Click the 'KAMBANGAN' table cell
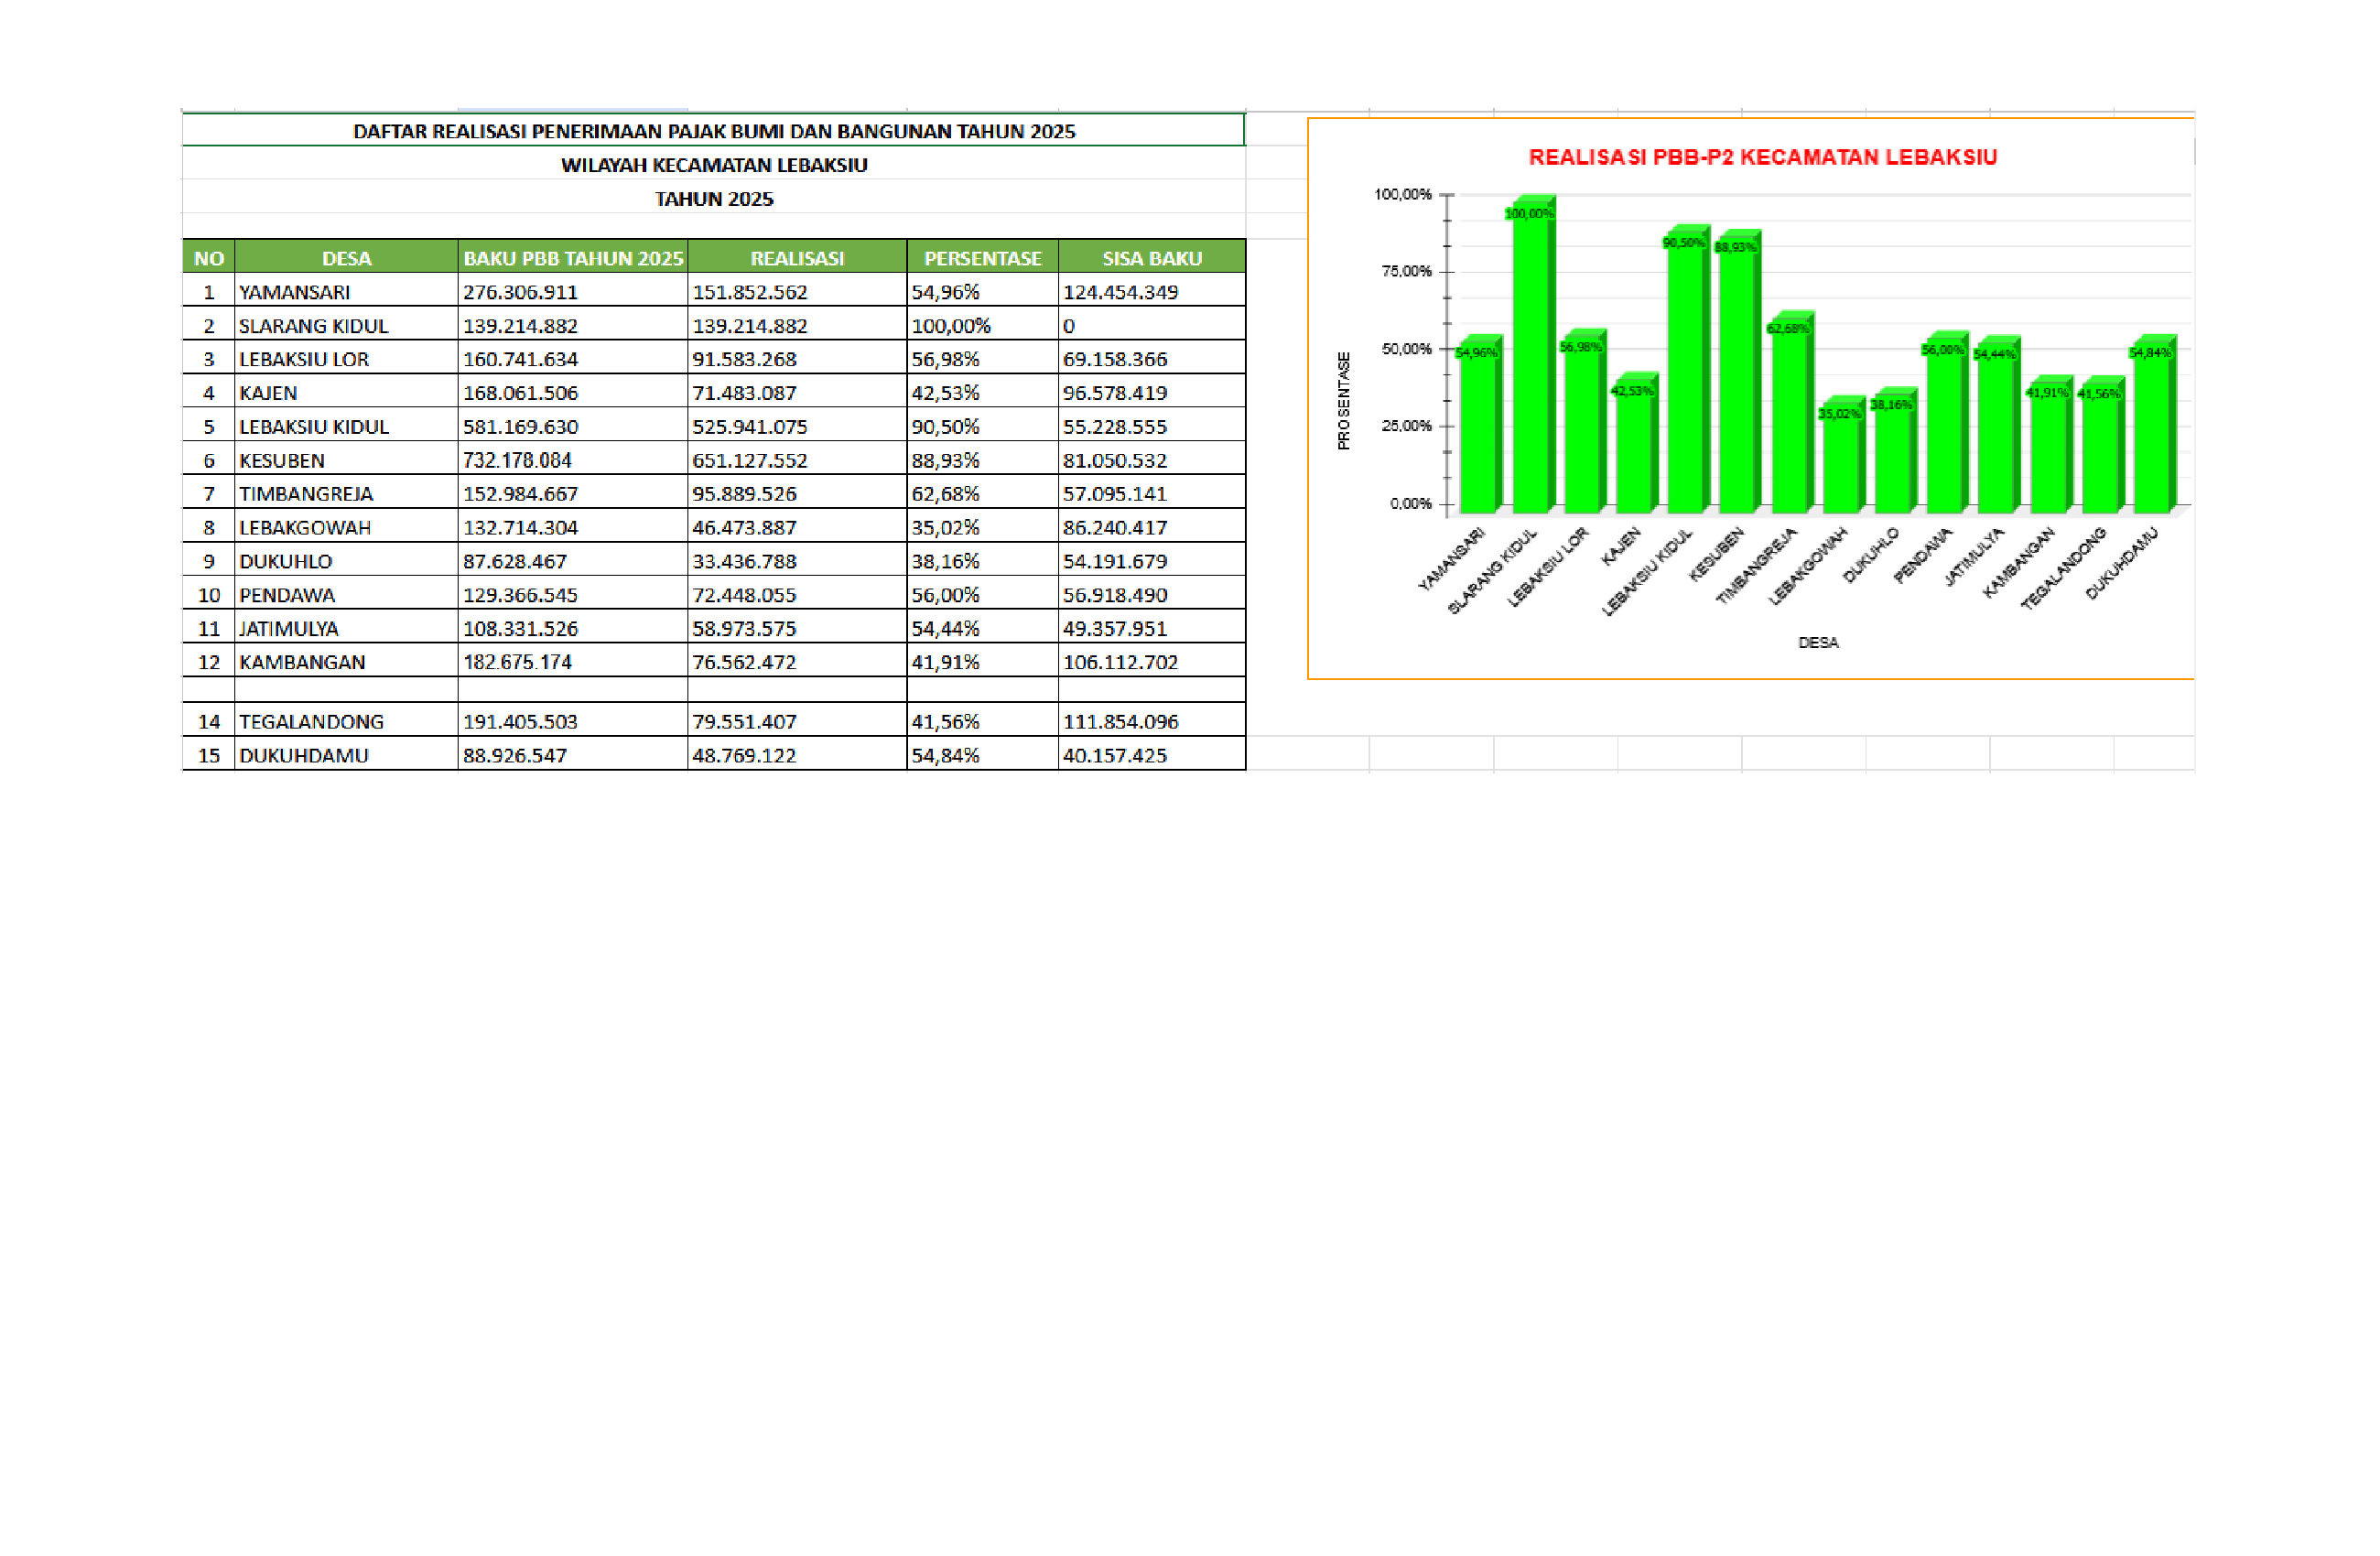This screenshot has height=1556, width=2380. 346,661
